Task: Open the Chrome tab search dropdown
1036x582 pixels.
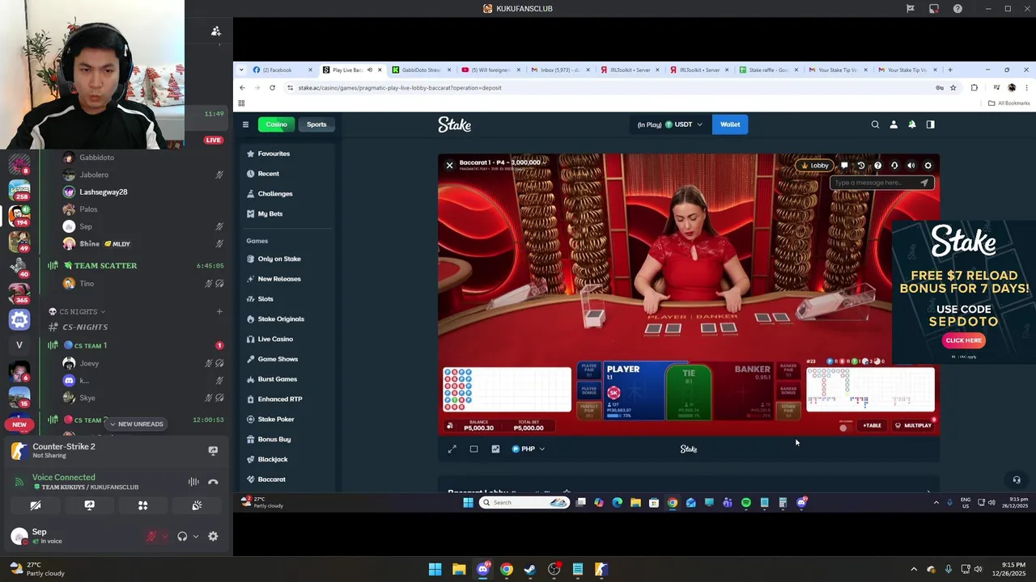Action: [x=241, y=70]
